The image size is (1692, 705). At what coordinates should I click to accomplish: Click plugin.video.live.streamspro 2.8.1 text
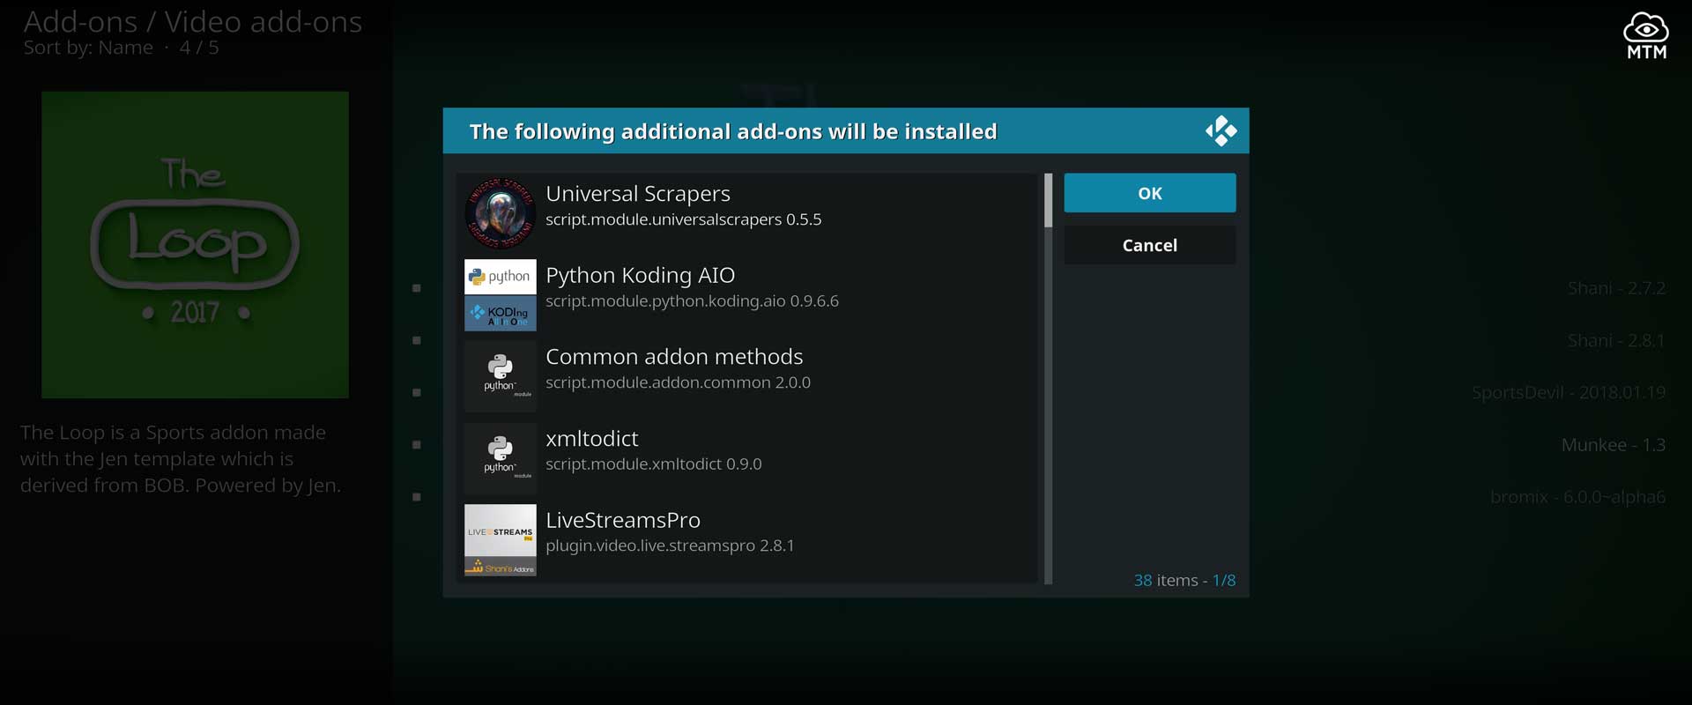(x=670, y=545)
